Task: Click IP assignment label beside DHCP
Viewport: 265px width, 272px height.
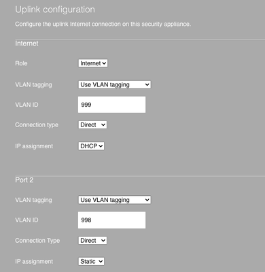Action: tap(34, 146)
